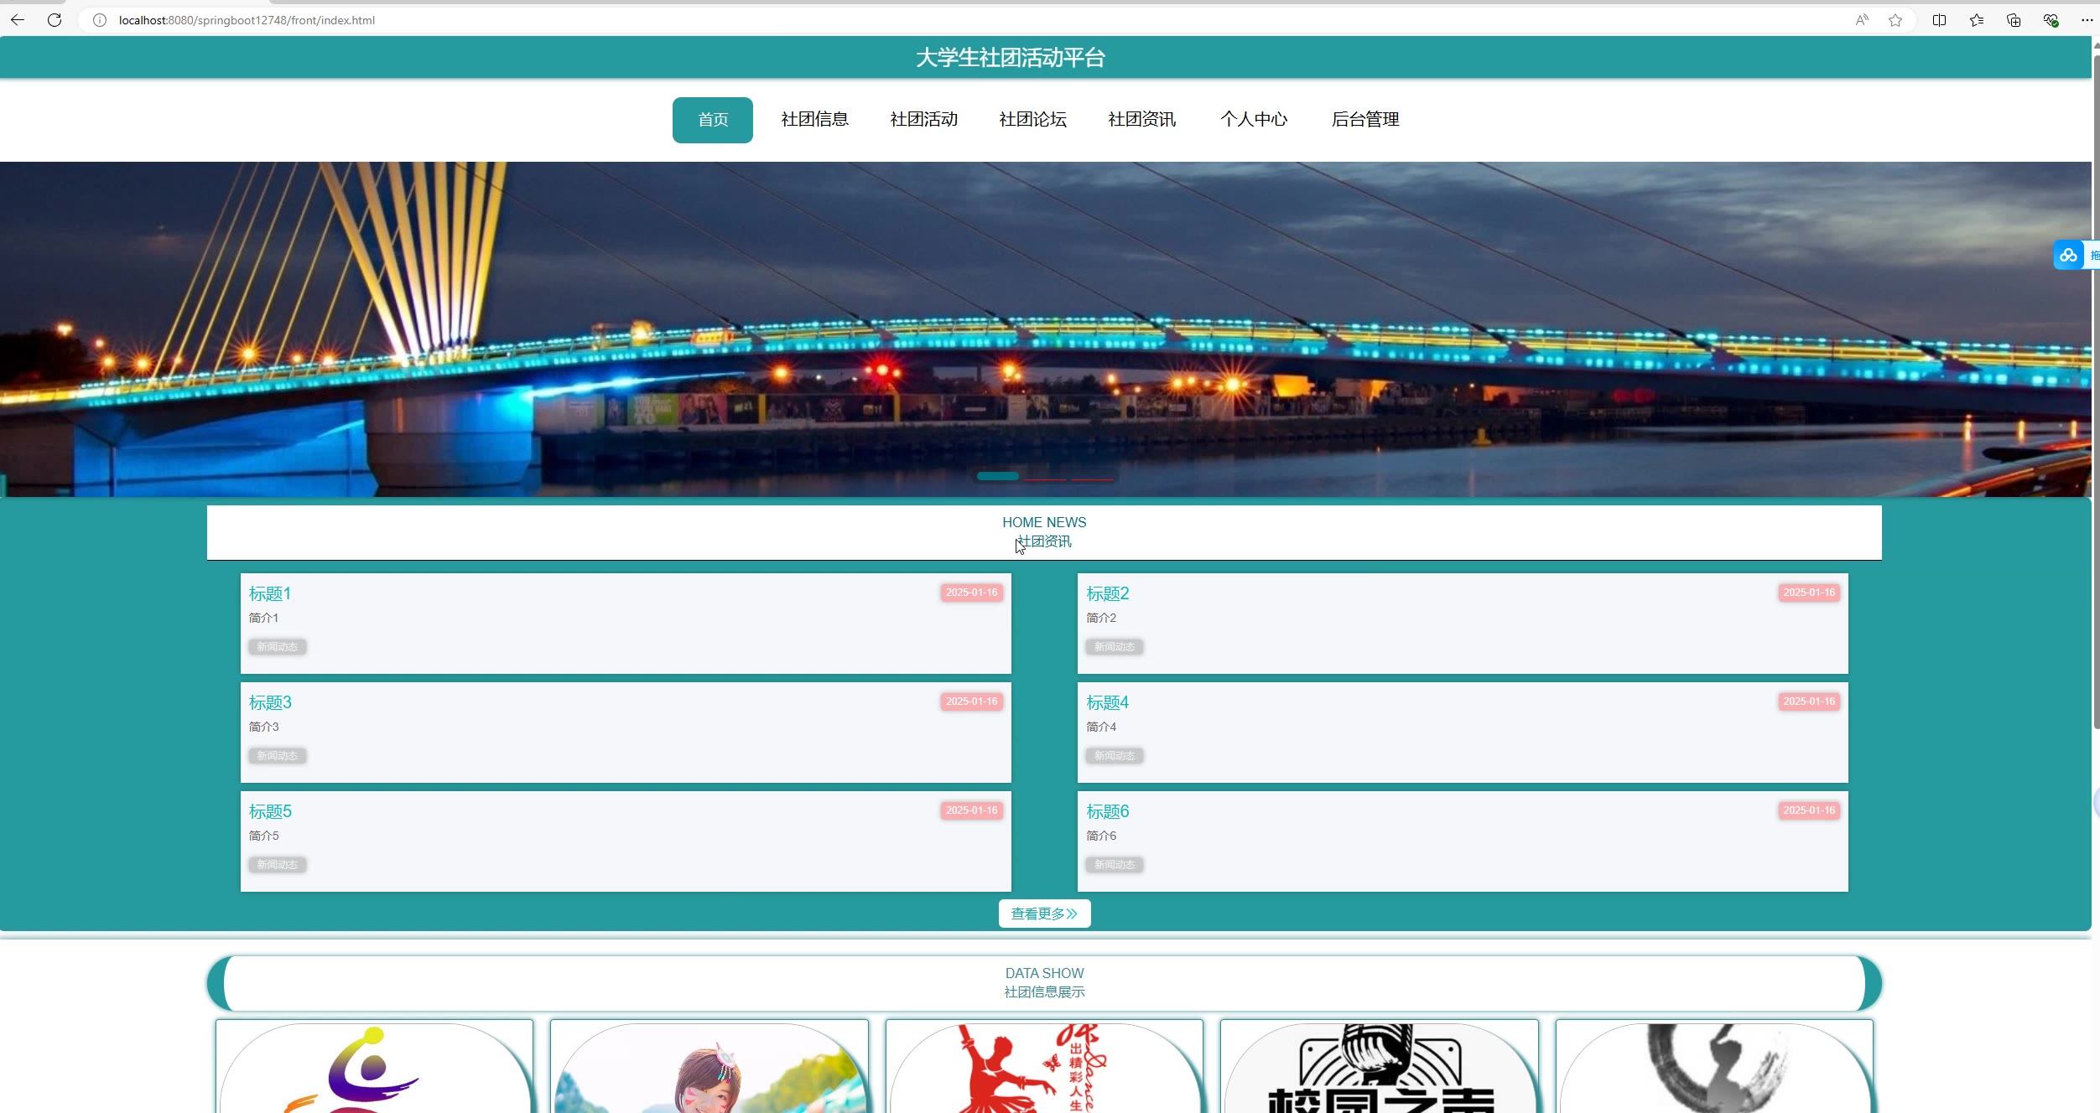Click the 新闻动态 tag under 标题3

[x=278, y=756]
